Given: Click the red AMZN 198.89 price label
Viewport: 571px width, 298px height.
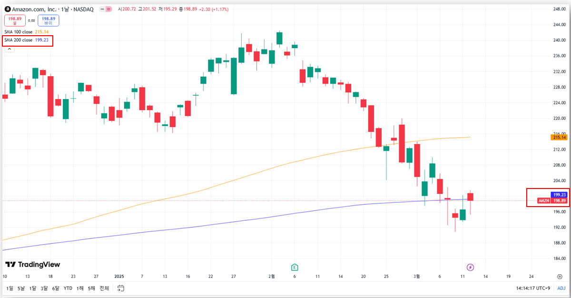Looking at the screenshot, I should [x=552, y=201].
